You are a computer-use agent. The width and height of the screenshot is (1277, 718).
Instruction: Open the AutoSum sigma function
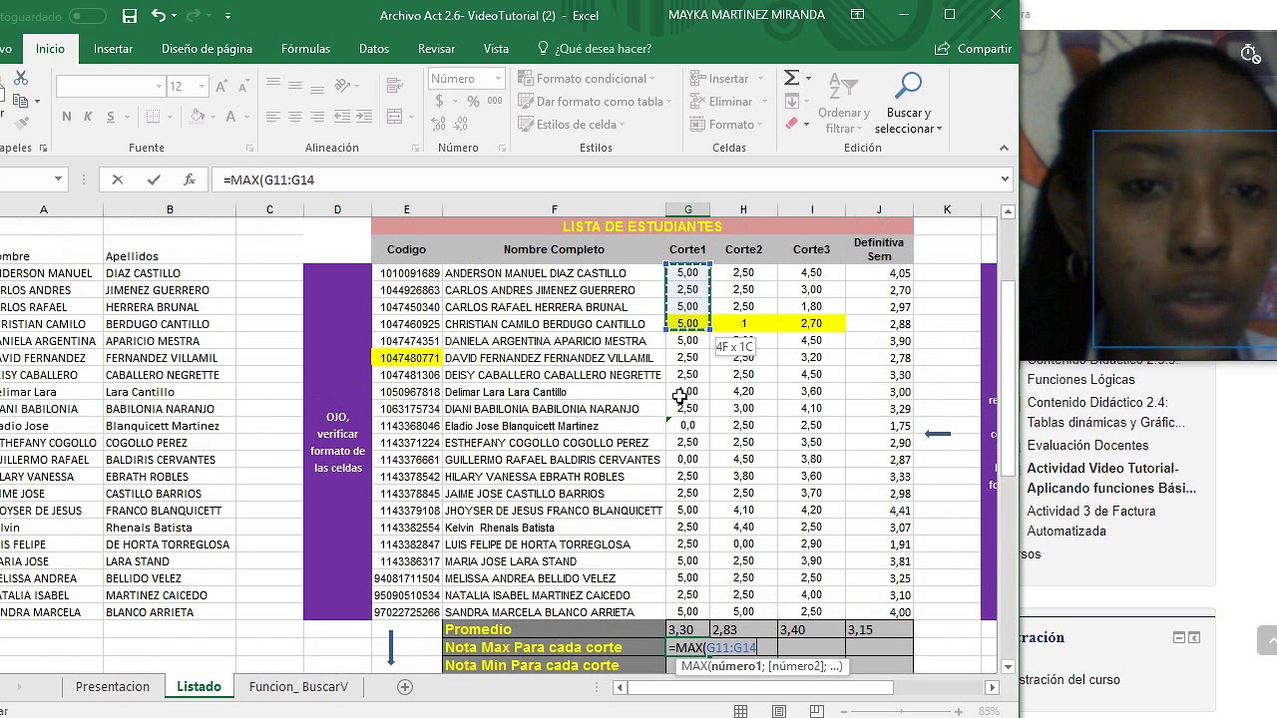tap(791, 78)
